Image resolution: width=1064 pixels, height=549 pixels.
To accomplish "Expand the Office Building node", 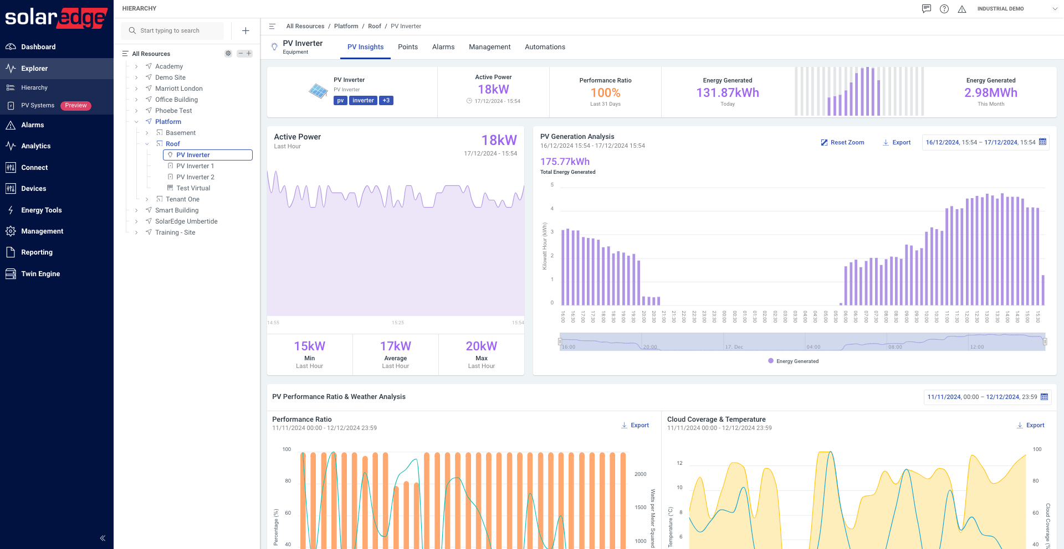I will [x=136, y=100].
